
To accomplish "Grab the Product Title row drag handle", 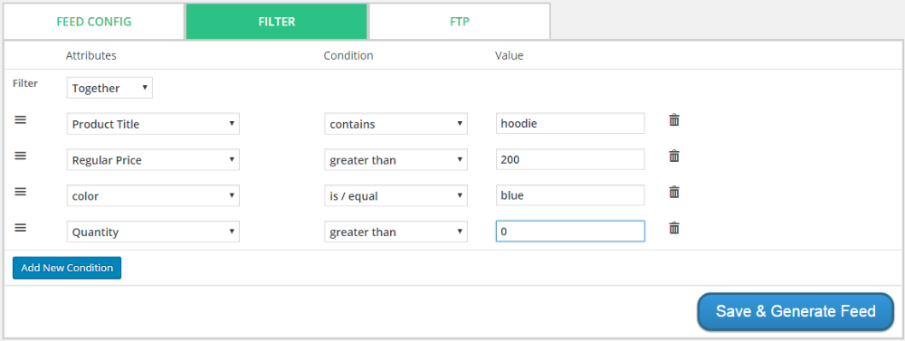I will click(x=20, y=119).
